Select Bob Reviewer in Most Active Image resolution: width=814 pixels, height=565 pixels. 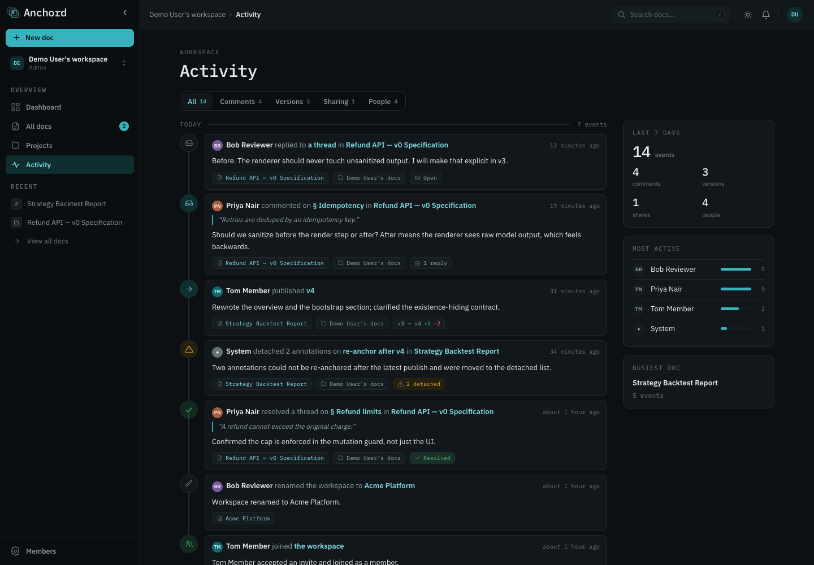pos(699,270)
